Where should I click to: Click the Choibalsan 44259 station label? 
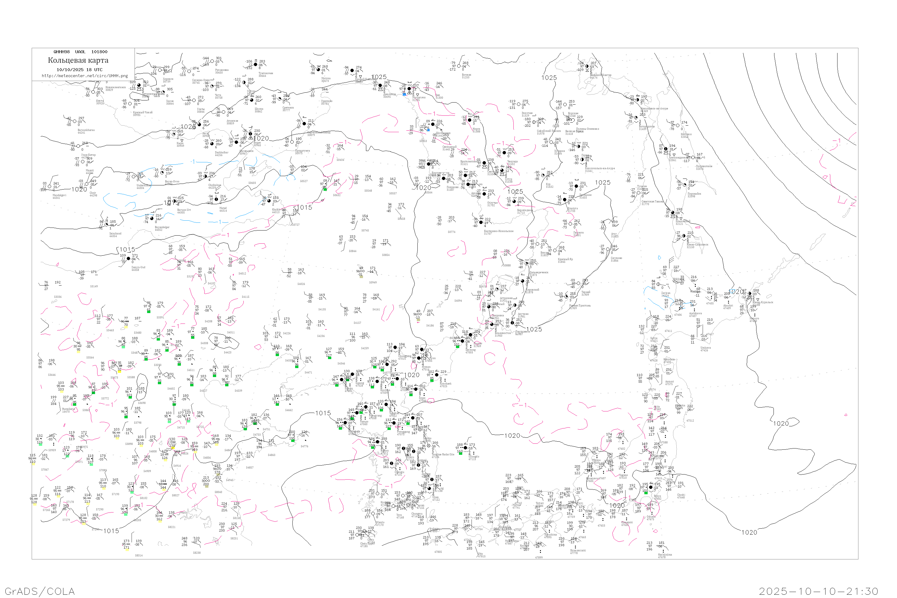click(215, 187)
